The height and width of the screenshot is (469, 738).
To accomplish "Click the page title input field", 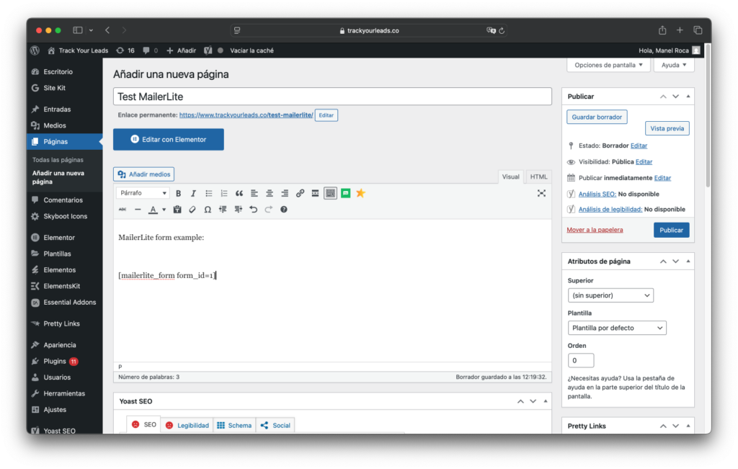I will 332,97.
